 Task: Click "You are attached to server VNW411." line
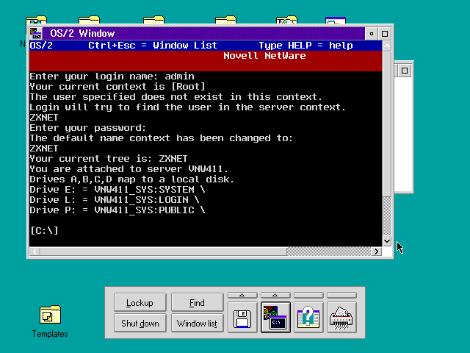click(x=129, y=169)
